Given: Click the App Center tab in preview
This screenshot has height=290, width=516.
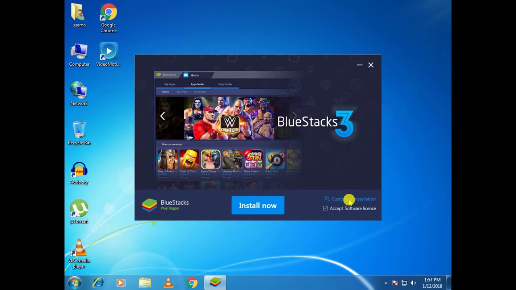Looking at the screenshot, I should pyautogui.click(x=198, y=84).
